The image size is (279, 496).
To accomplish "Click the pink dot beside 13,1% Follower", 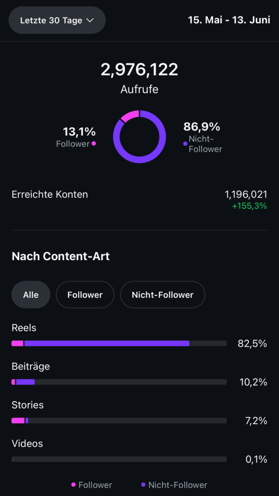I will tap(93, 143).
